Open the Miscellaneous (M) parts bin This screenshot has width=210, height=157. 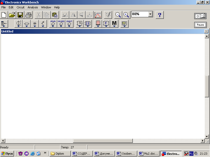(114, 24)
